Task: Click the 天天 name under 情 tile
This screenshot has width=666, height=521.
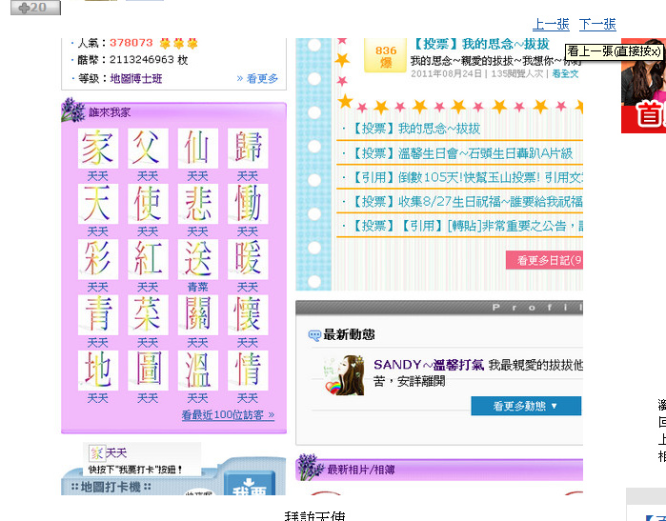Action: point(248,398)
